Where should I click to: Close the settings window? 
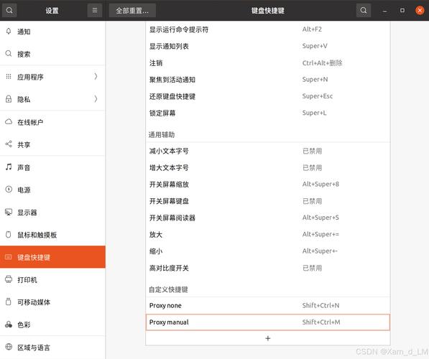(420, 10)
